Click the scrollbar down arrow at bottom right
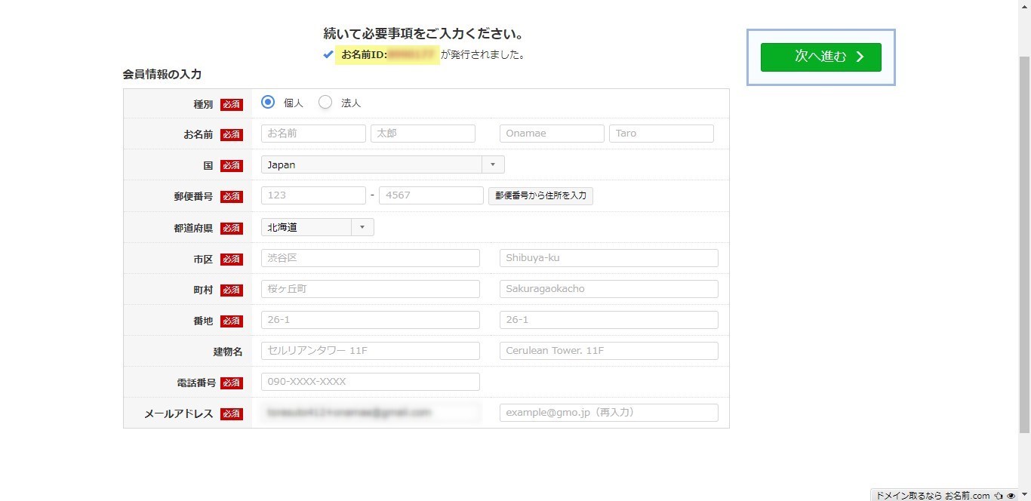 [x=1024, y=495]
